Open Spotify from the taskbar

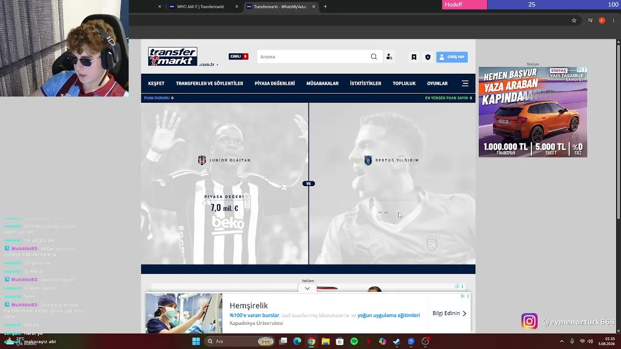tap(354, 341)
